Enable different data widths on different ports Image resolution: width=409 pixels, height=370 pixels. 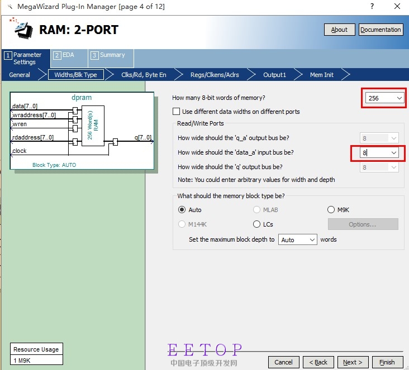click(x=177, y=112)
